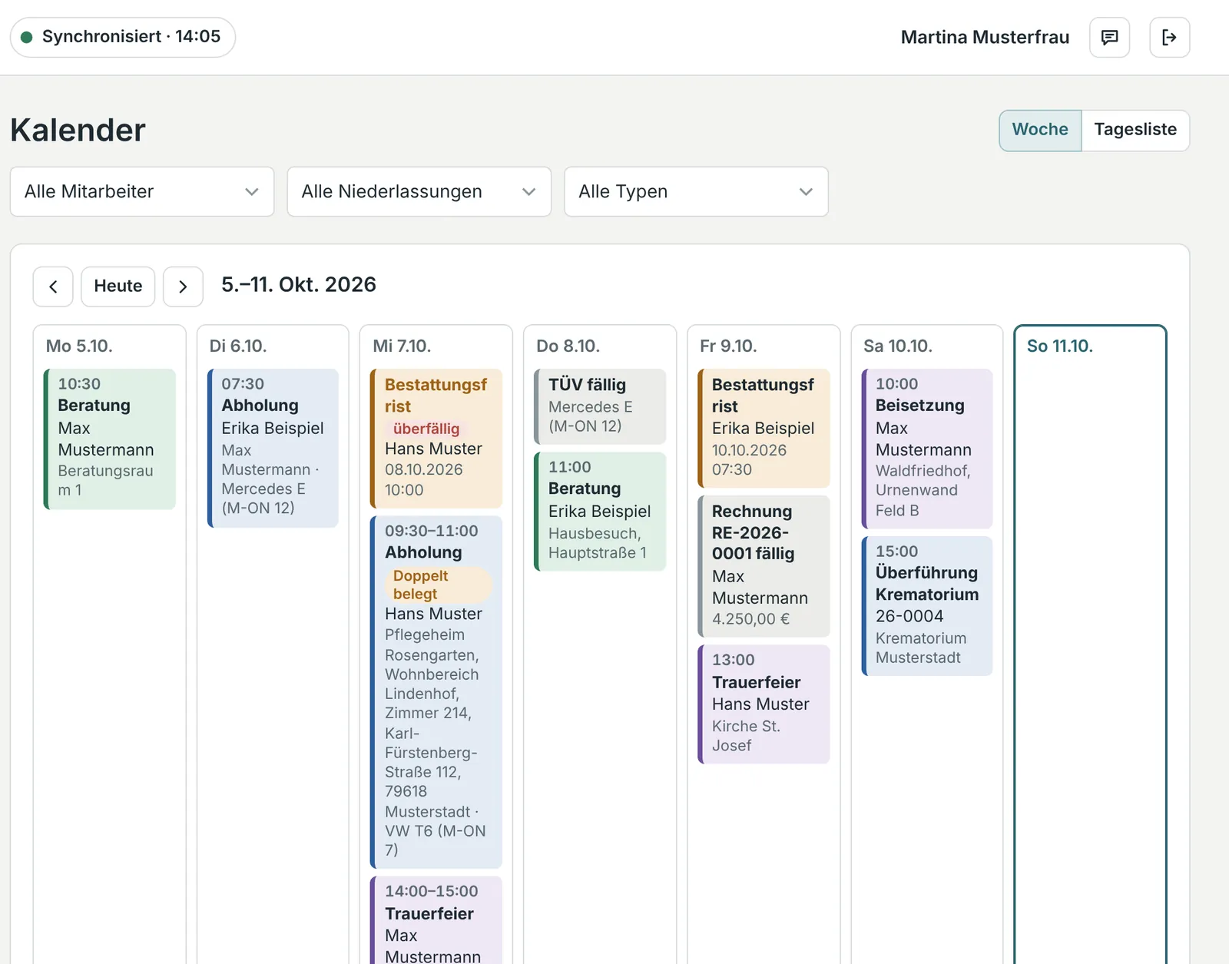
Task: Select the Fr 9.10. day header
Action: tap(728, 346)
